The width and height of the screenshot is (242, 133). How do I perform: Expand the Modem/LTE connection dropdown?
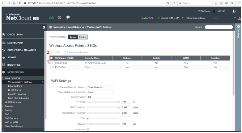183,18
